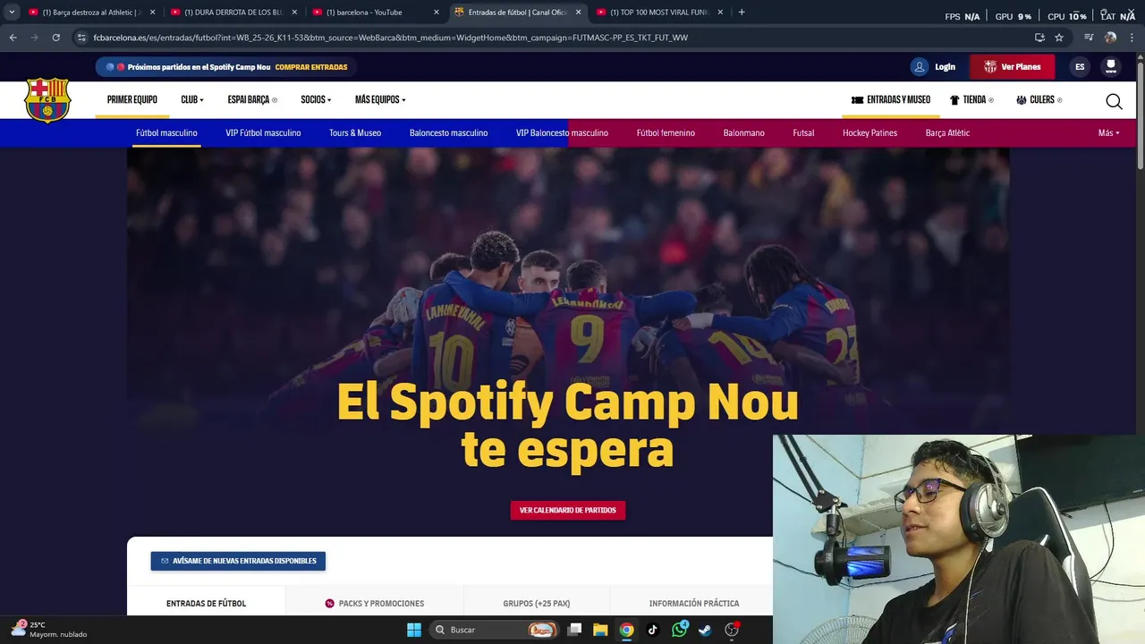Click the taskbar Buscar search box

click(493, 630)
